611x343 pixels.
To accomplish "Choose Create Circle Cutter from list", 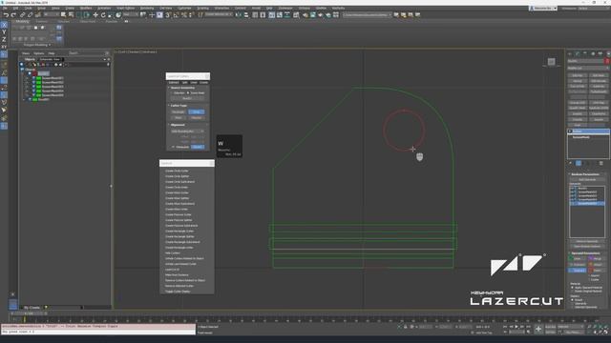I will pos(177,171).
